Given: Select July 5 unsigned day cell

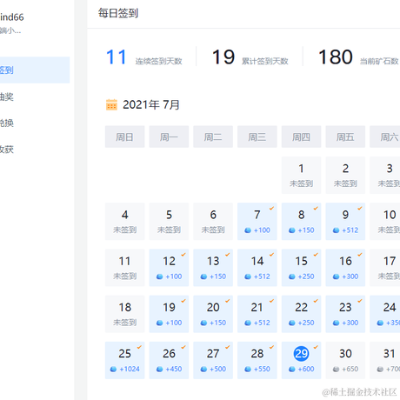Looking at the screenshot, I should pyautogui.click(x=169, y=222).
